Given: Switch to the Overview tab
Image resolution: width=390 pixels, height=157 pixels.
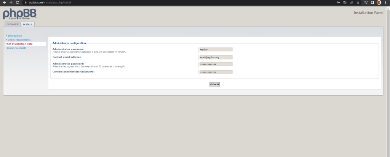Looking at the screenshot, I should tap(12, 24).
